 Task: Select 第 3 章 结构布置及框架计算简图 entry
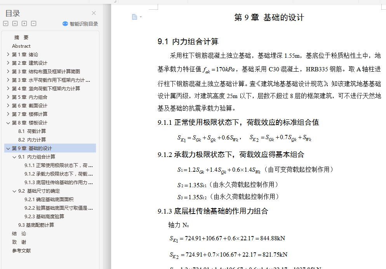coord(46,71)
